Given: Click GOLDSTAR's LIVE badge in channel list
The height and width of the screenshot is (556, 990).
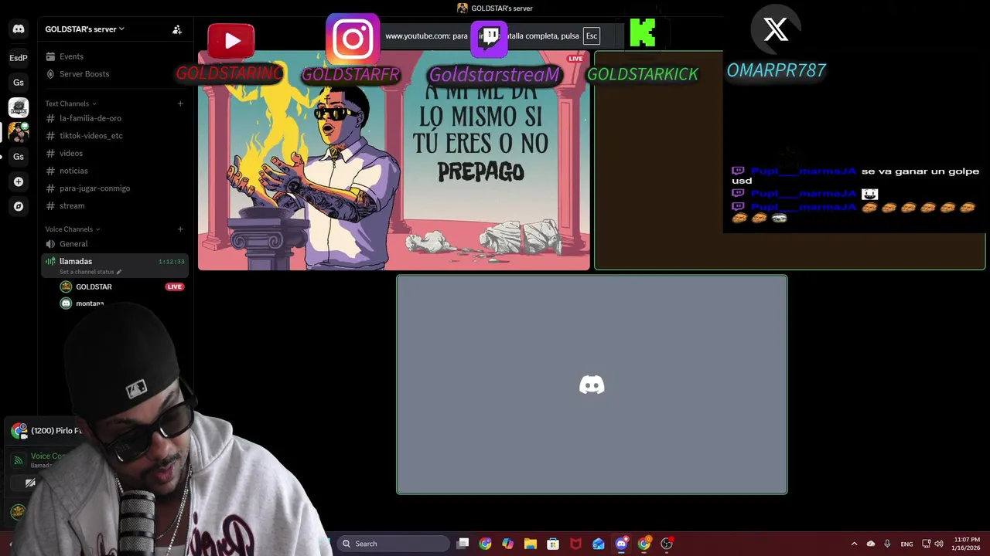Looking at the screenshot, I should [x=175, y=286].
